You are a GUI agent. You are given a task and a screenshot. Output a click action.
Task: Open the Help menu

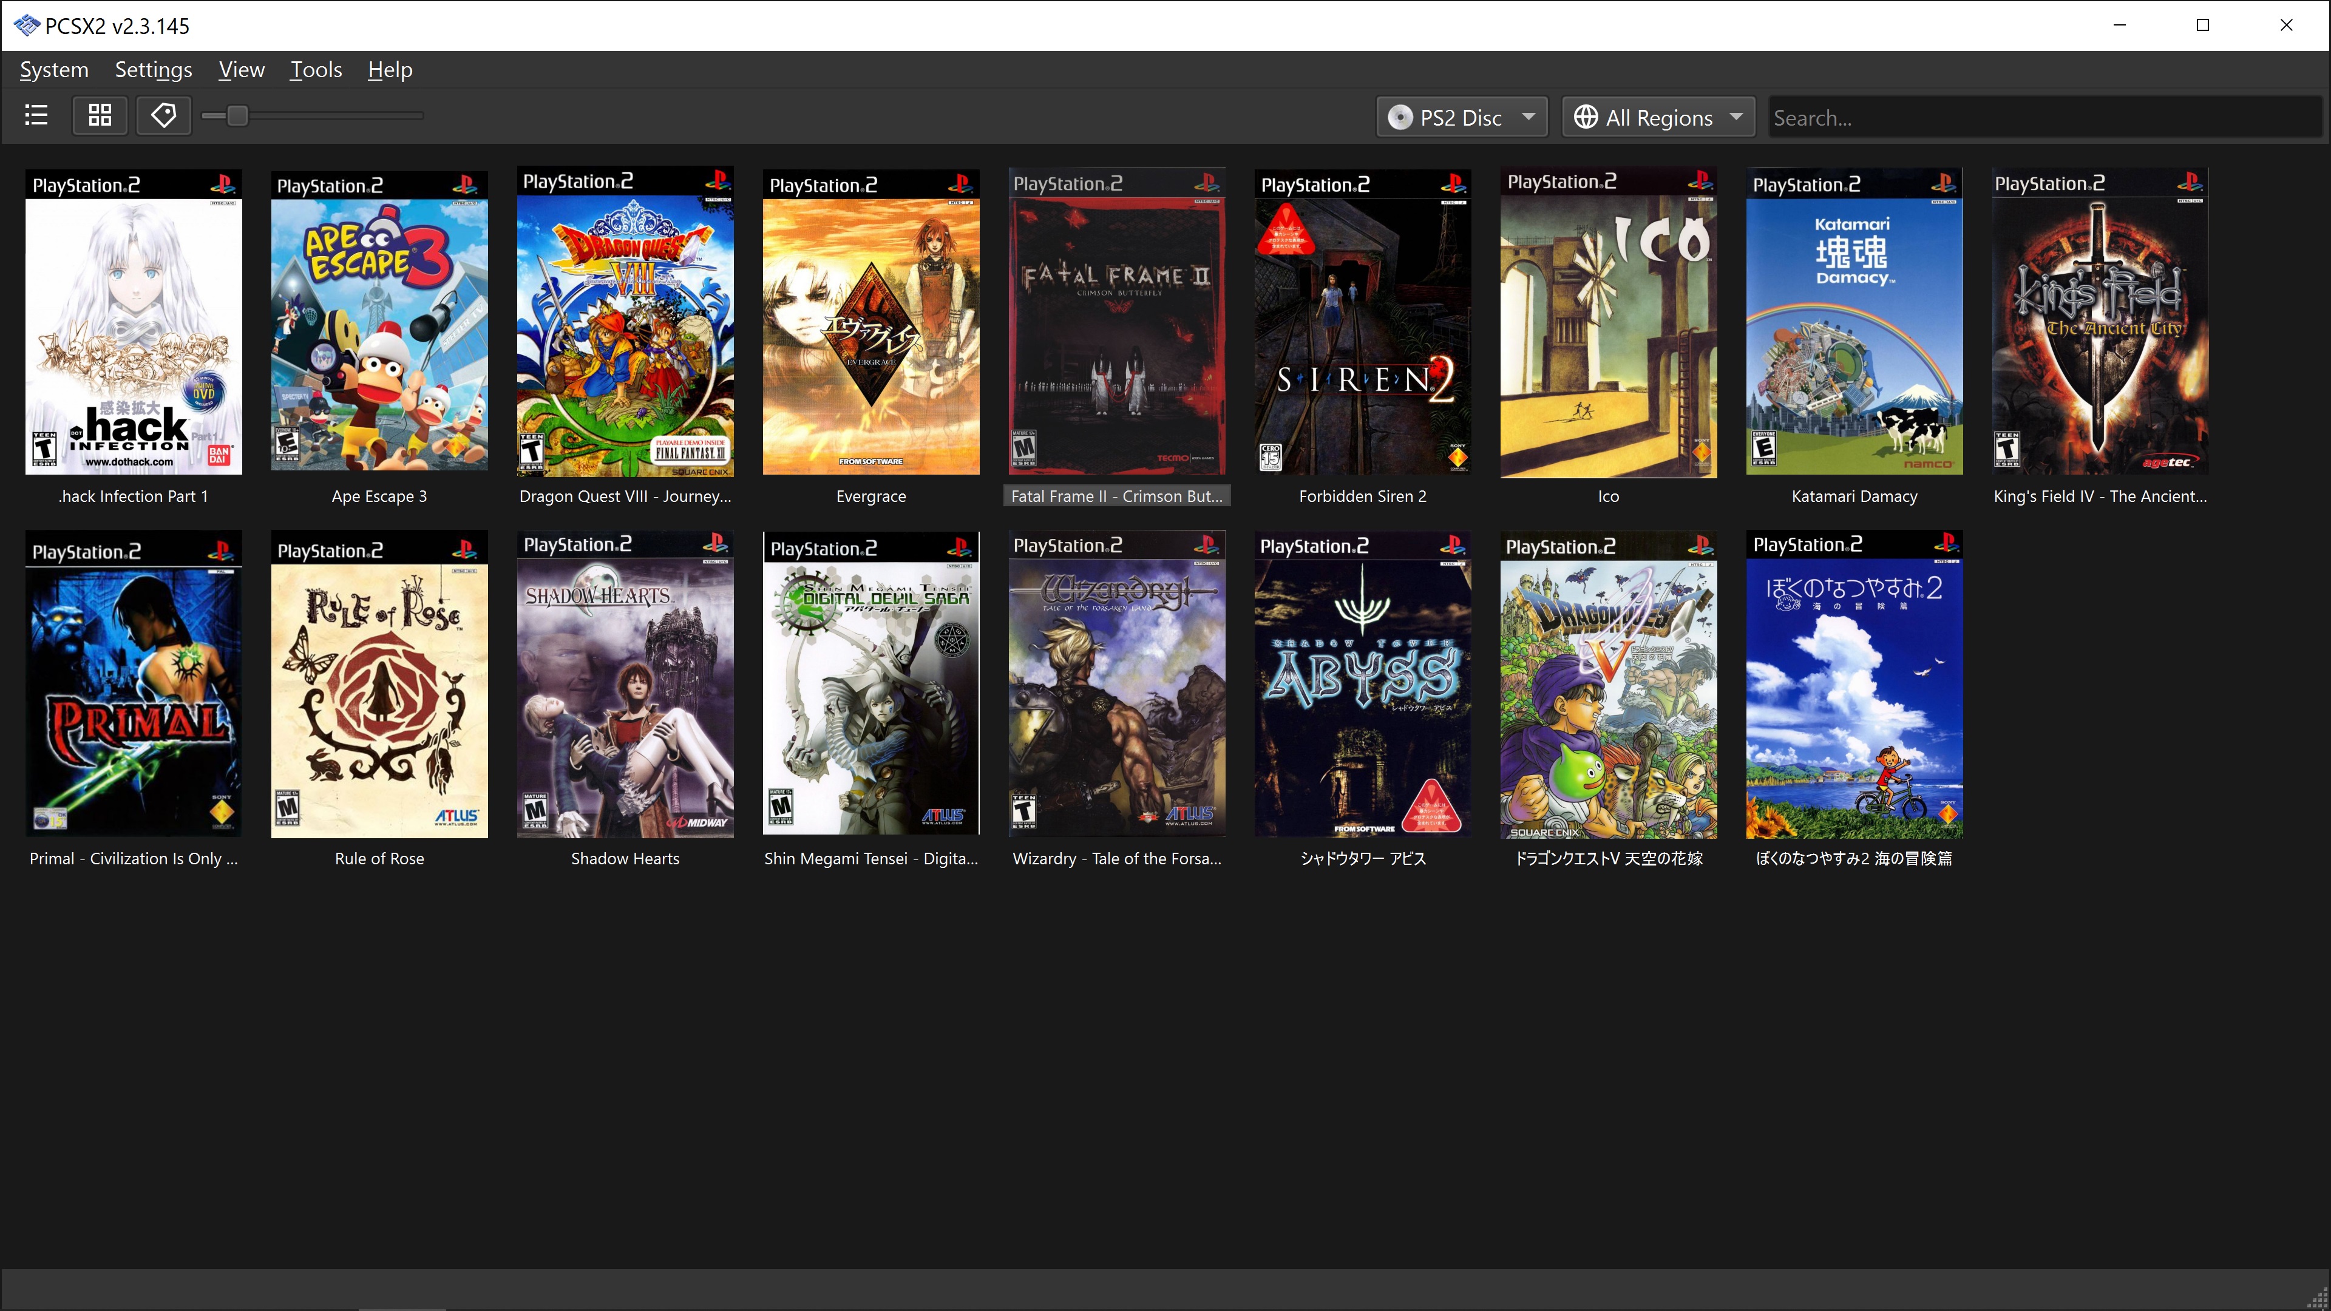tap(390, 70)
